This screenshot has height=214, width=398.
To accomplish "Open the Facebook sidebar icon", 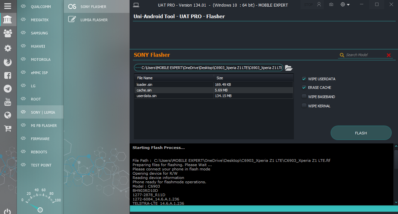I will [x=8, y=75].
